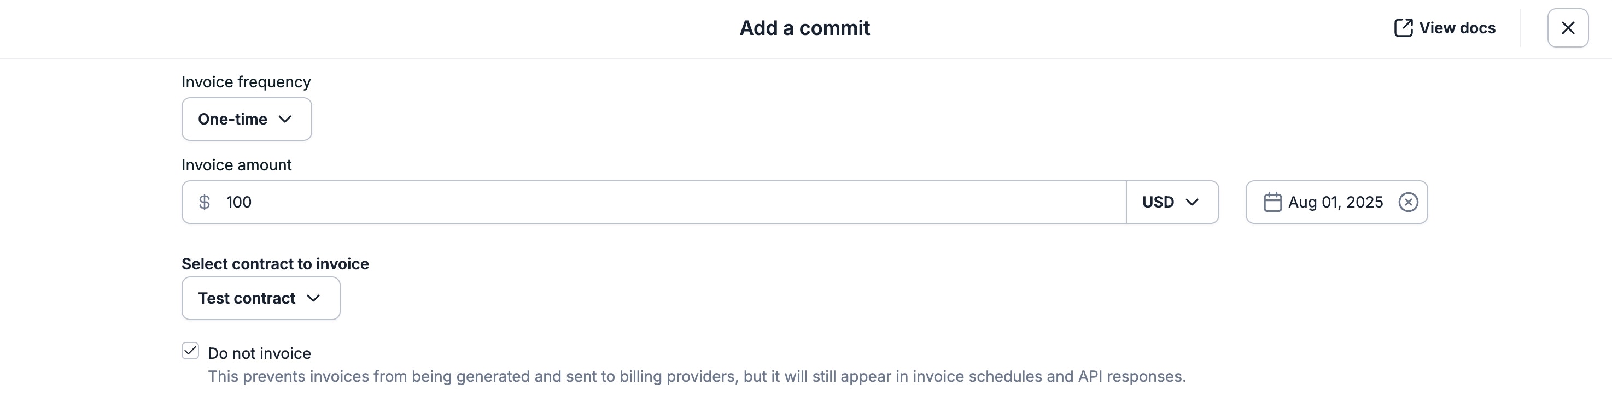Click the calendar icon in the date field

tap(1274, 202)
